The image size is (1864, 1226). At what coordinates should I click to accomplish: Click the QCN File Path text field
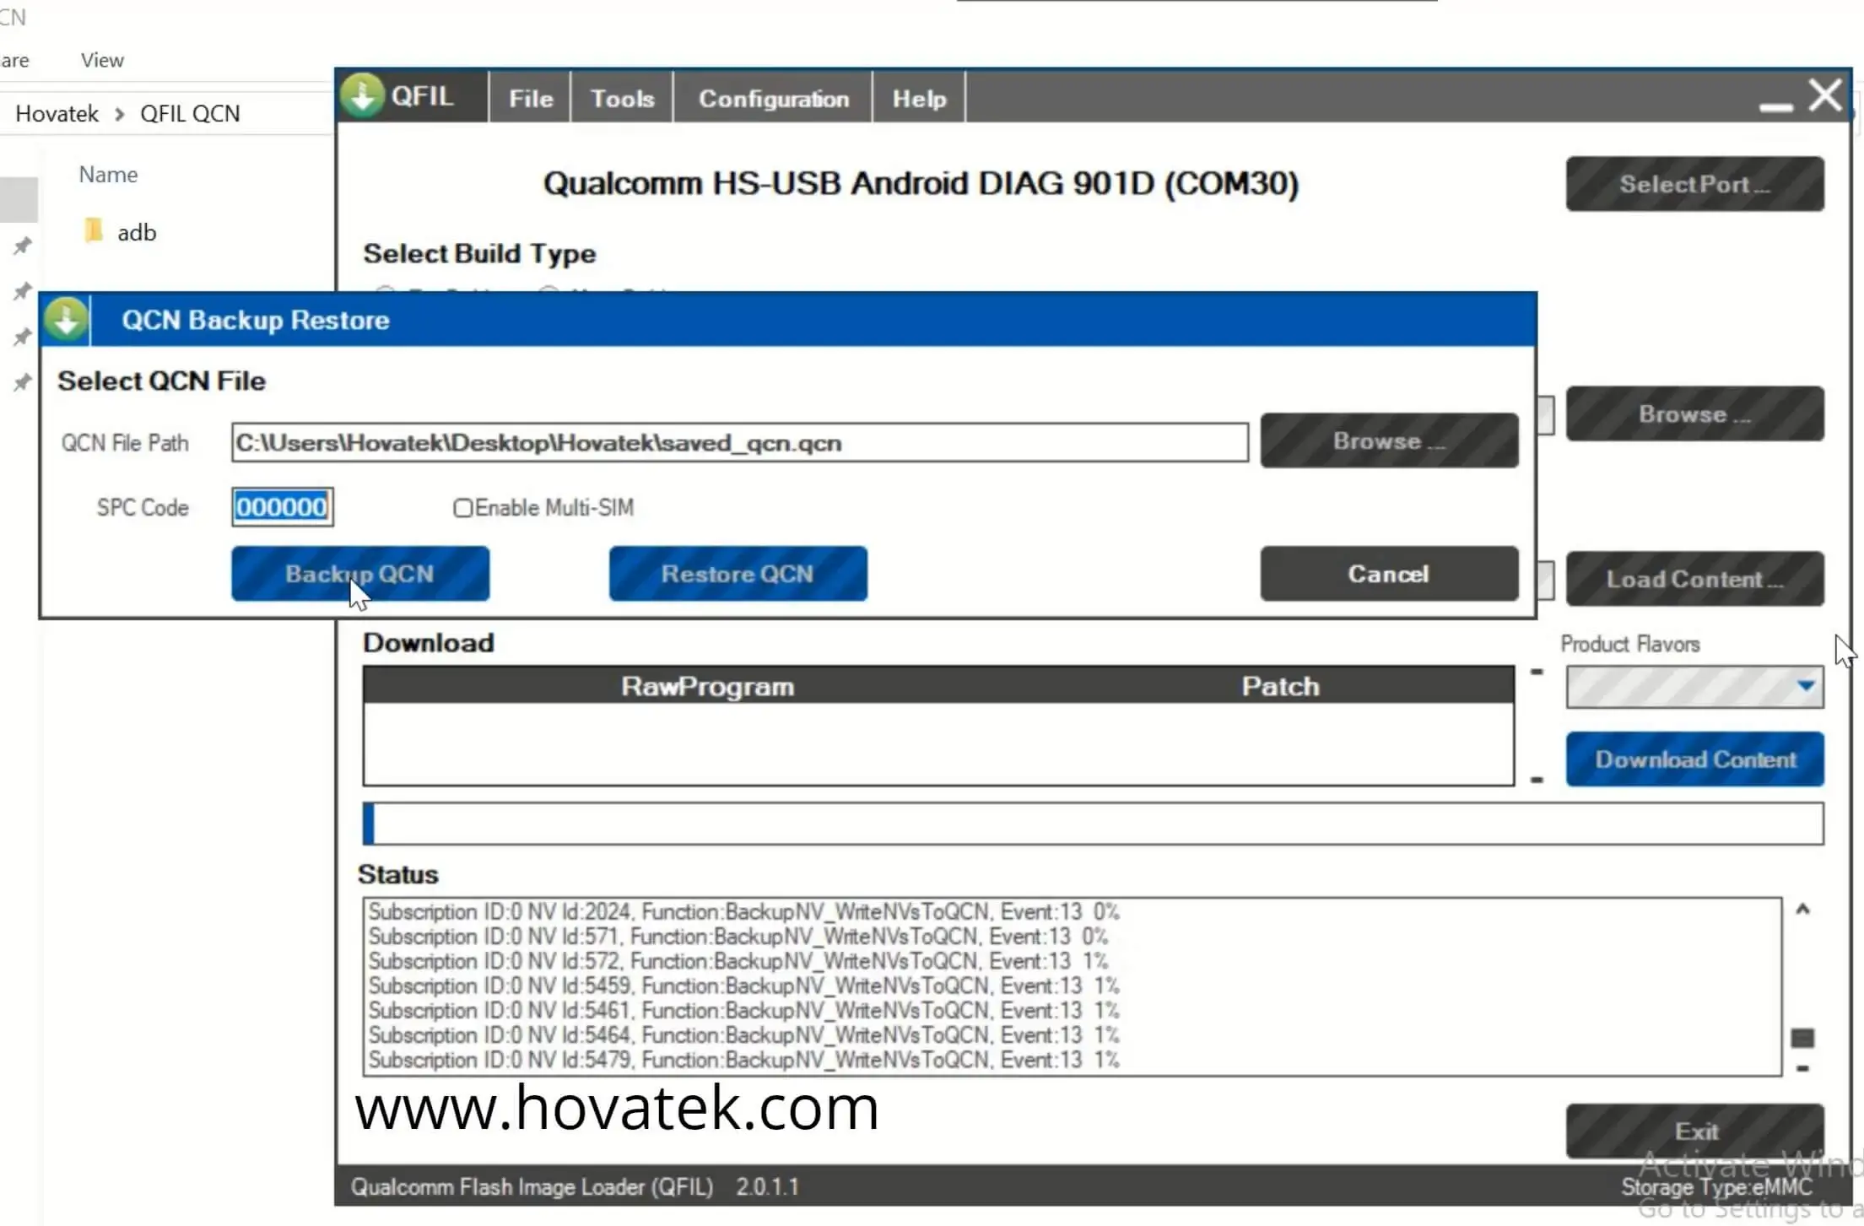click(739, 443)
